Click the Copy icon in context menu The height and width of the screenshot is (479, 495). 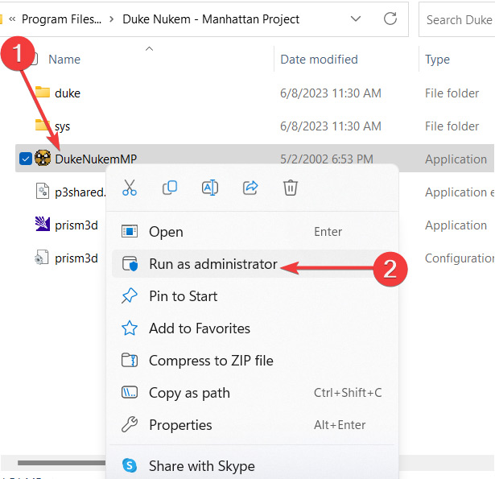170,188
